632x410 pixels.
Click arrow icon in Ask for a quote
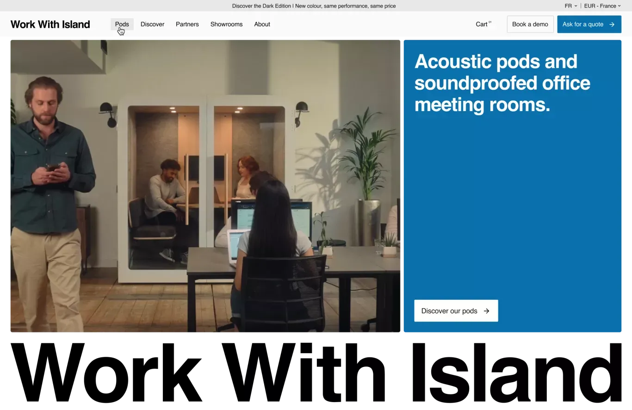click(x=612, y=25)
